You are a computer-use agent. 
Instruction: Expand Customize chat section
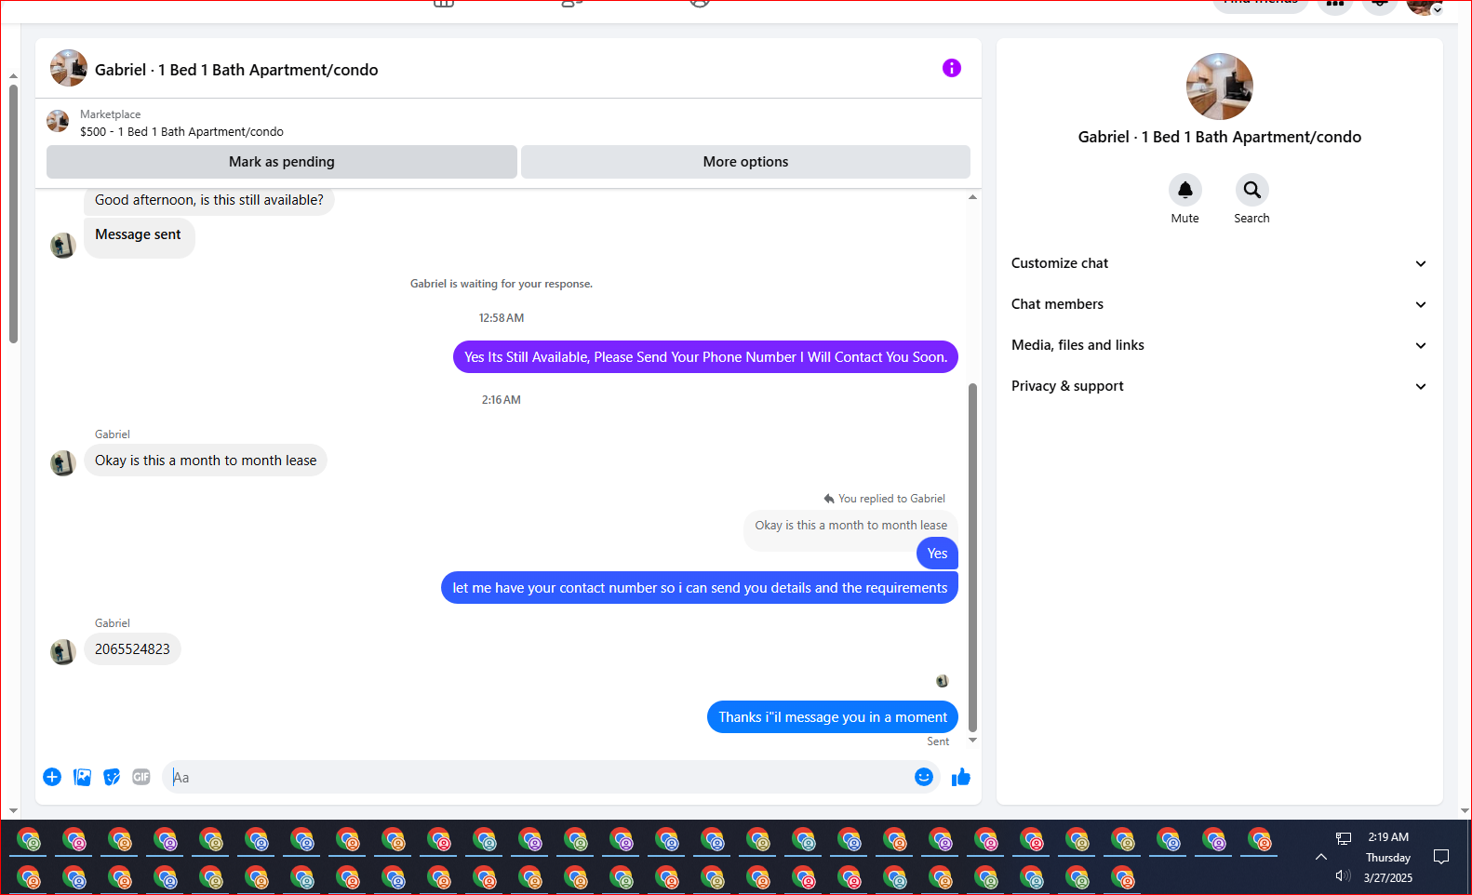[x=1219, y=263]
